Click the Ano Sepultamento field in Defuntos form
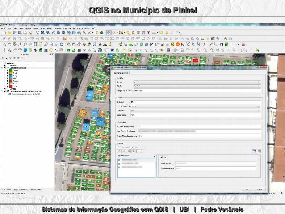This screenshot has height=214, width=285. coord(215,168)
